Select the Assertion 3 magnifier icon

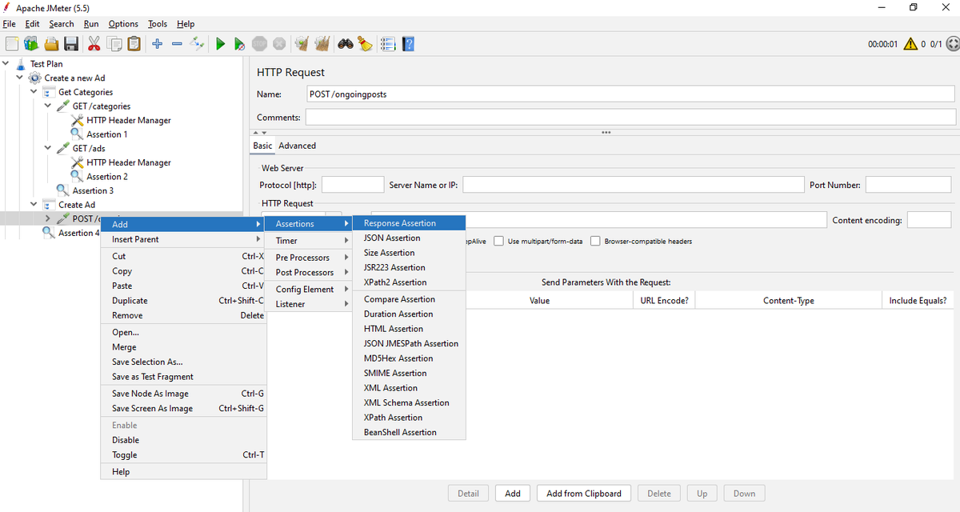click(62, 190)
